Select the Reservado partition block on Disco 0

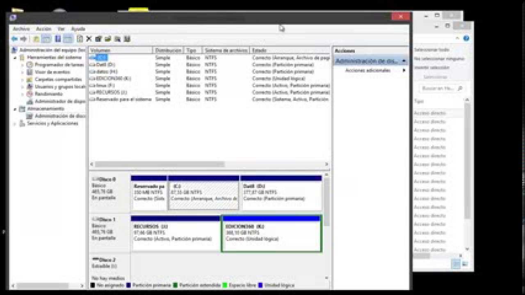[149, 193]
